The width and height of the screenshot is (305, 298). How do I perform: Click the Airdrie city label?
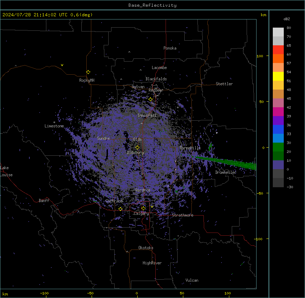(143, 190)
